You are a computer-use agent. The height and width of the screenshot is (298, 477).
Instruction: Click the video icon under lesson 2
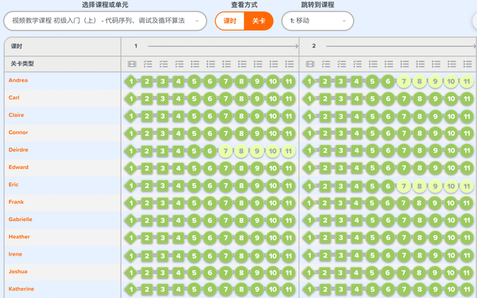pos(310,64)
